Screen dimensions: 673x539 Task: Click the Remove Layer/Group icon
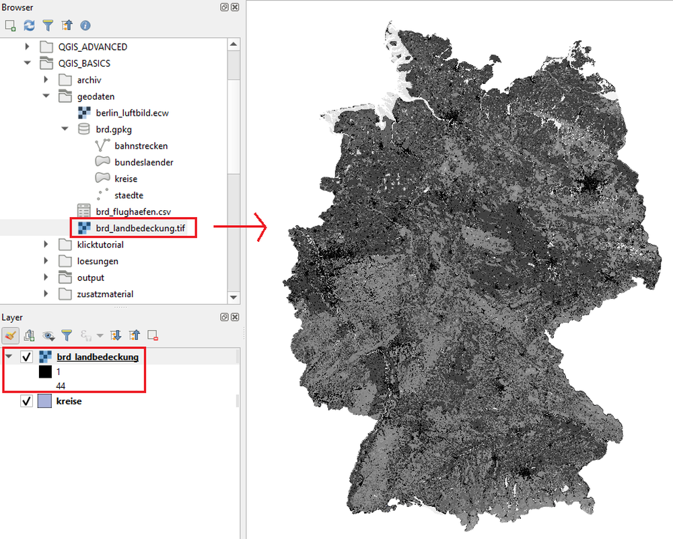(152, 335)
